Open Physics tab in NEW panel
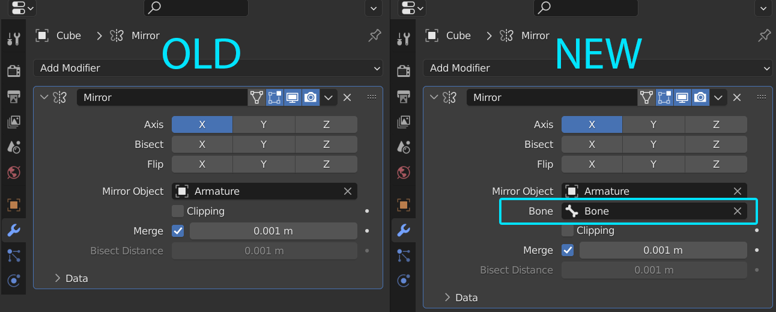776x312 pixels. [x=404, y=281]
